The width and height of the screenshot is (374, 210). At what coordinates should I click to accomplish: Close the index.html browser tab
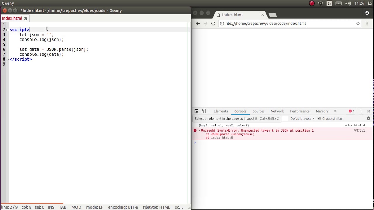pos(262,15)
